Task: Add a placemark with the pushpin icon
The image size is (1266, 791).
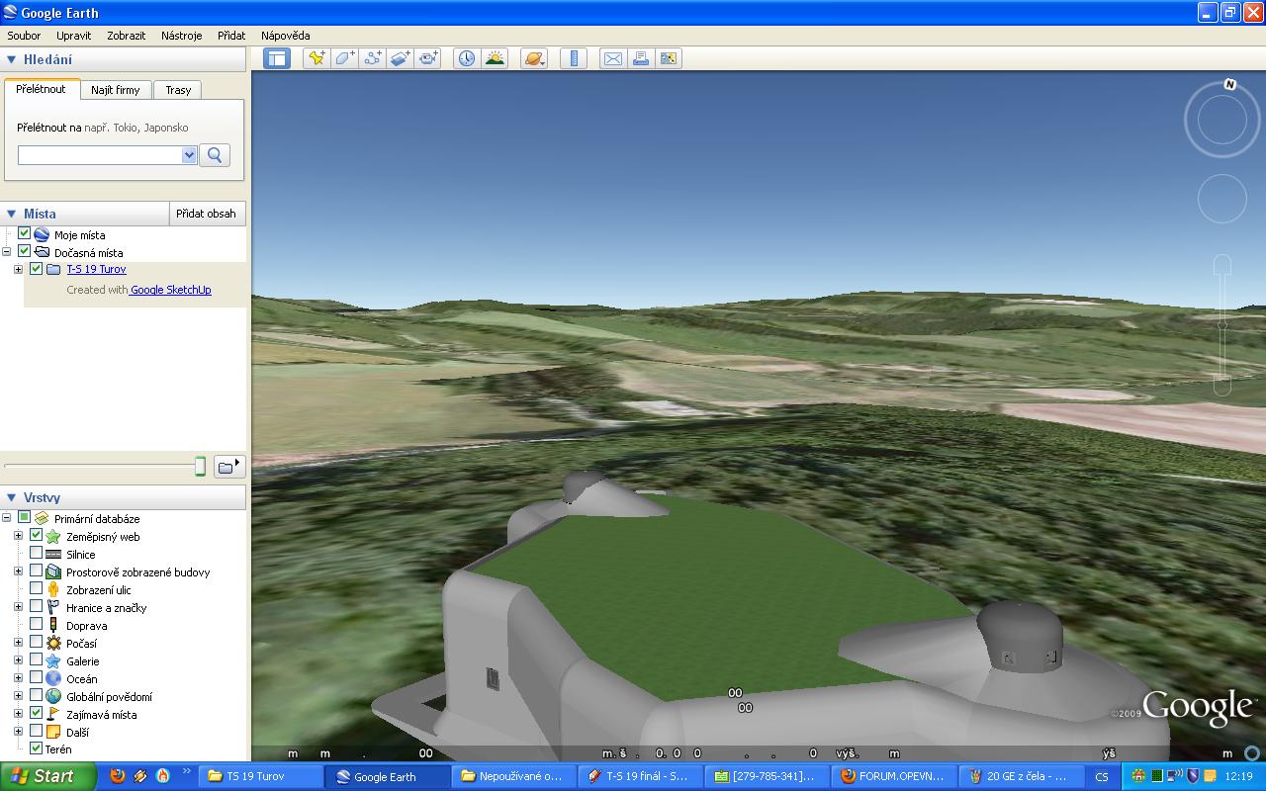Action: pos(316,58)
